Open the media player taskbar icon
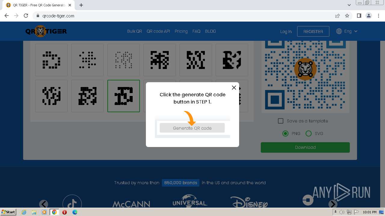The width and height of the screenshot is (385, 216). [x=44, y=212]
